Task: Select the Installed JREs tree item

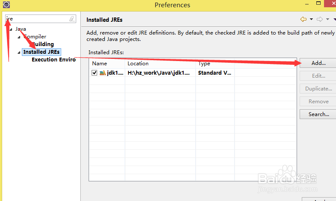Action: click(42, 52)
